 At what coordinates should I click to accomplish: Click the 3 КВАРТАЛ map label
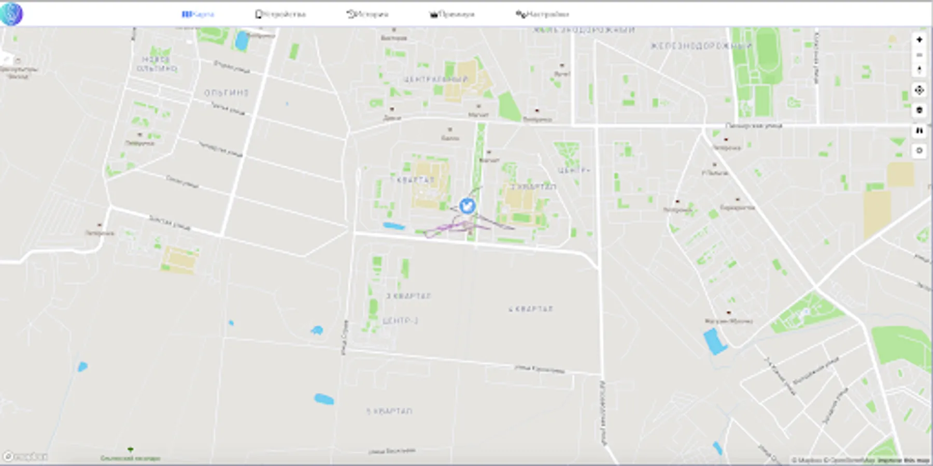tap(408, 296)
